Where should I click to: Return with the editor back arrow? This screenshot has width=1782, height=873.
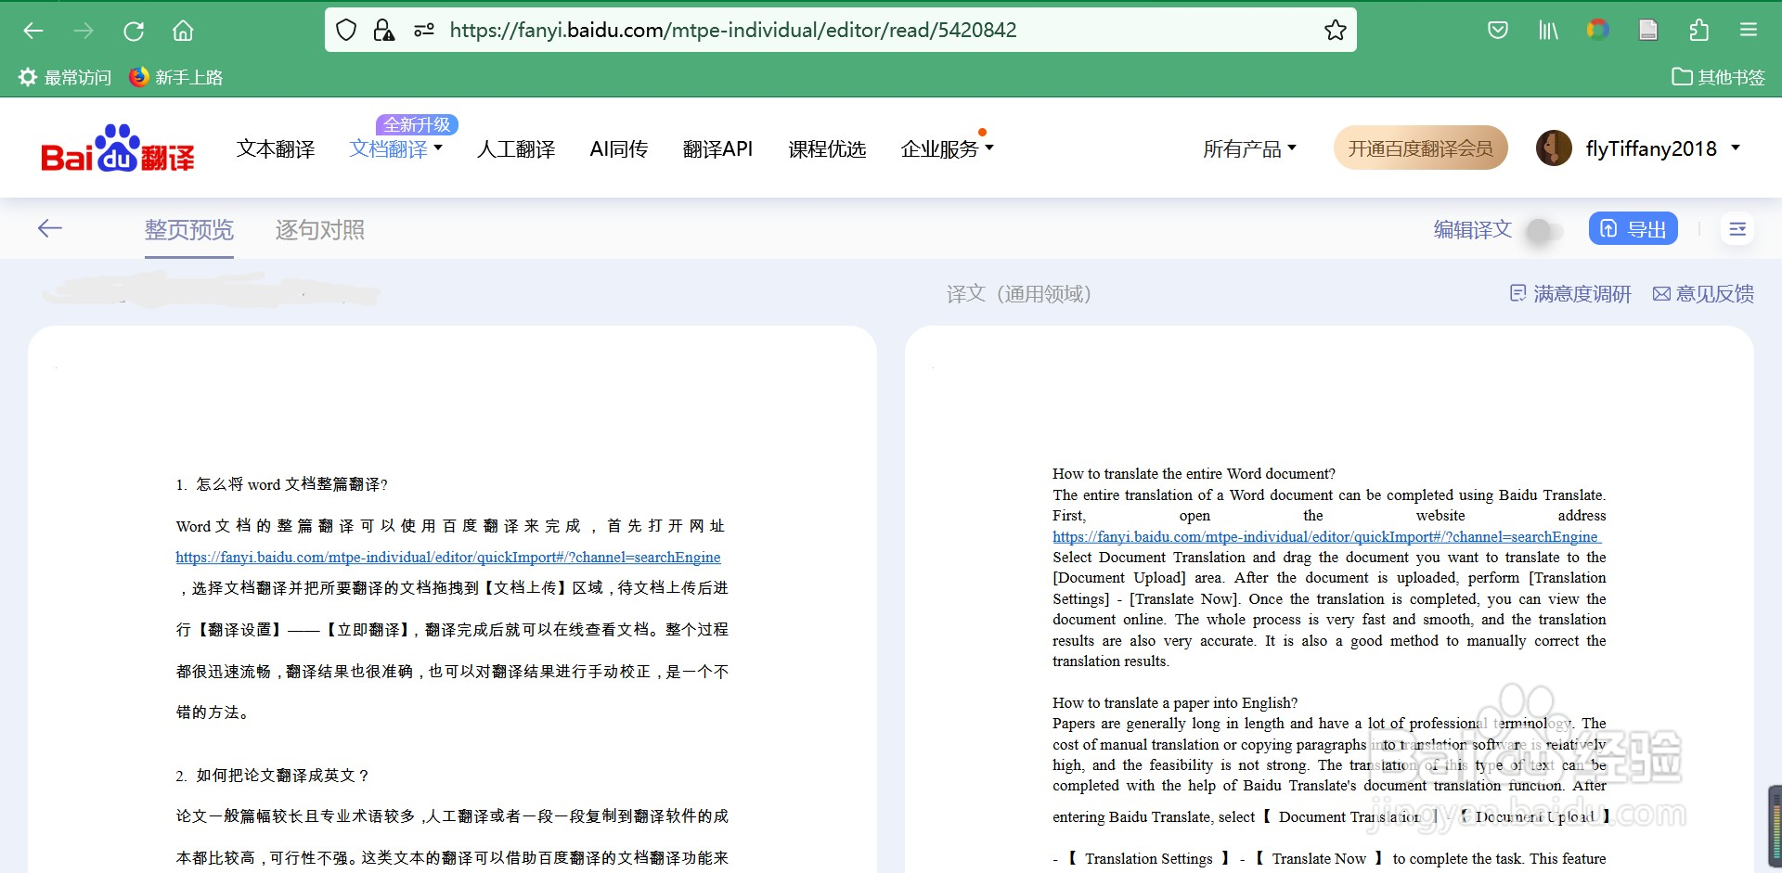[50, 228]
